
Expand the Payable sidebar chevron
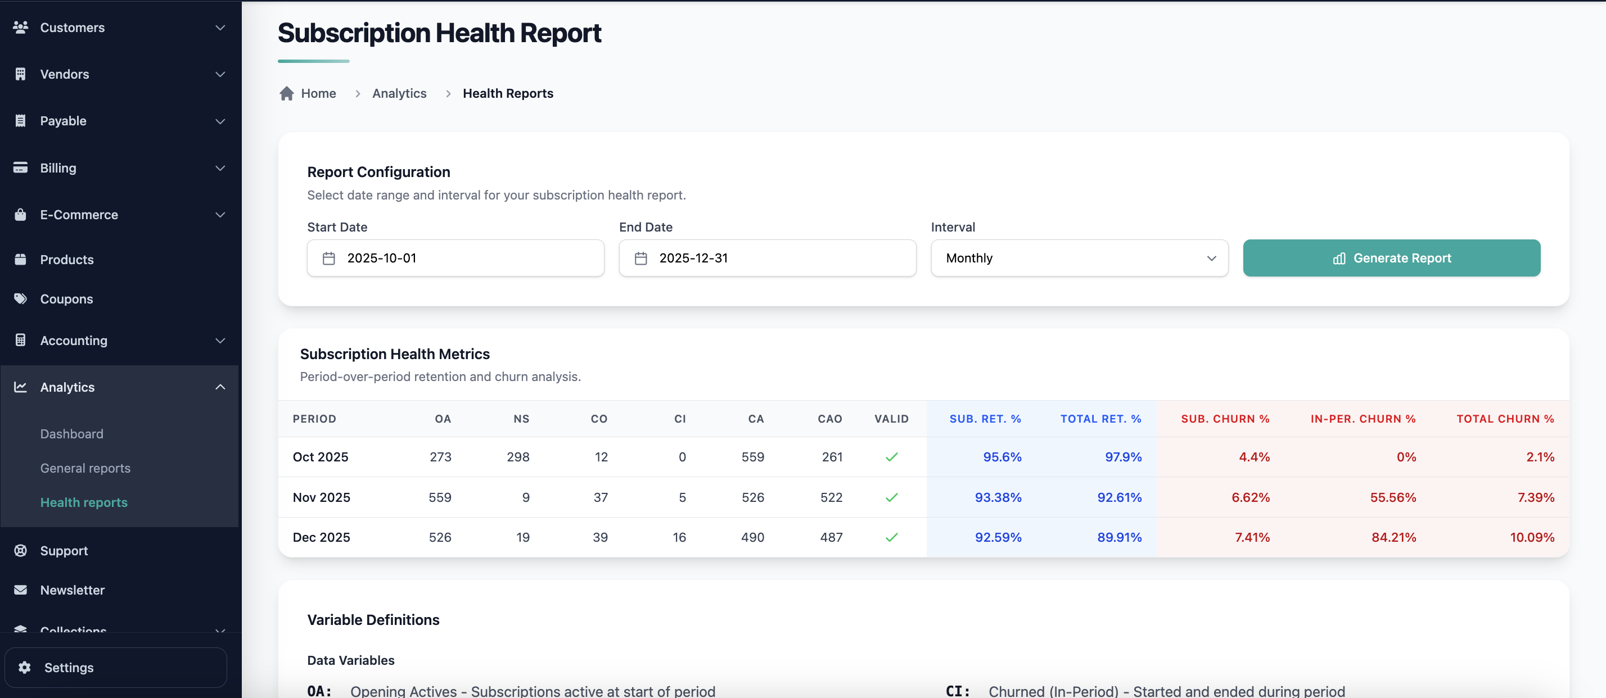pos(220,121)
